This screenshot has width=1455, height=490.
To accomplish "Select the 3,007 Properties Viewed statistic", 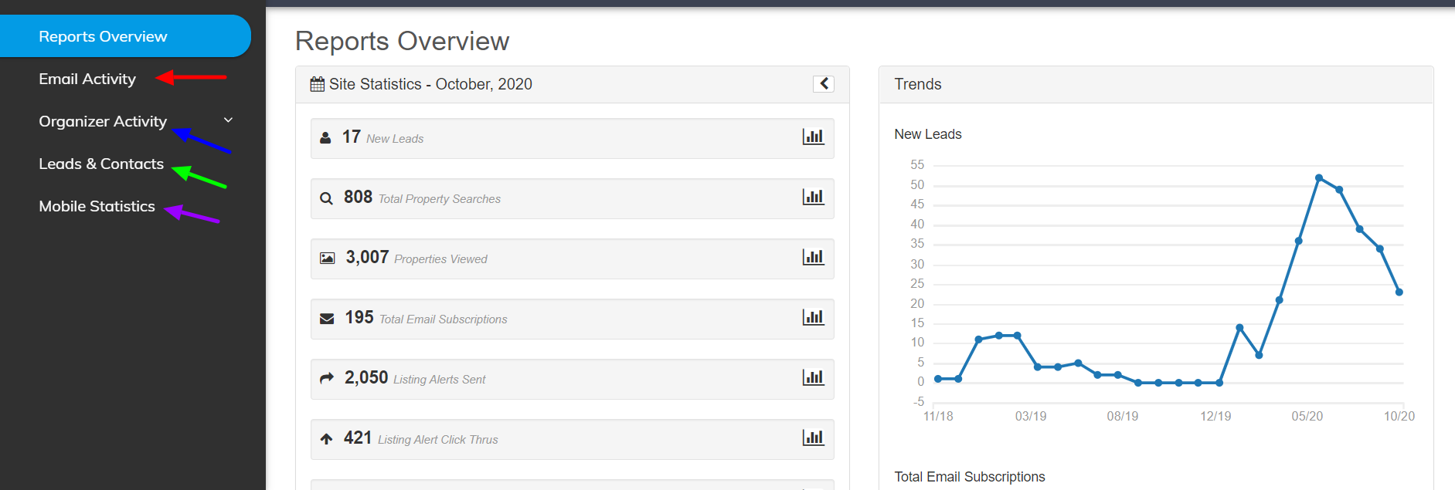I will [x=573, y=259].
